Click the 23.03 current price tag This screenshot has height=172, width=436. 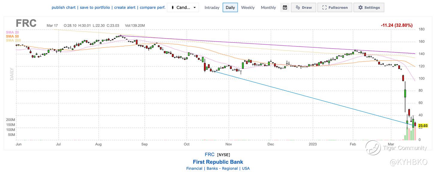pyautogui.click(x=423, y=126)
